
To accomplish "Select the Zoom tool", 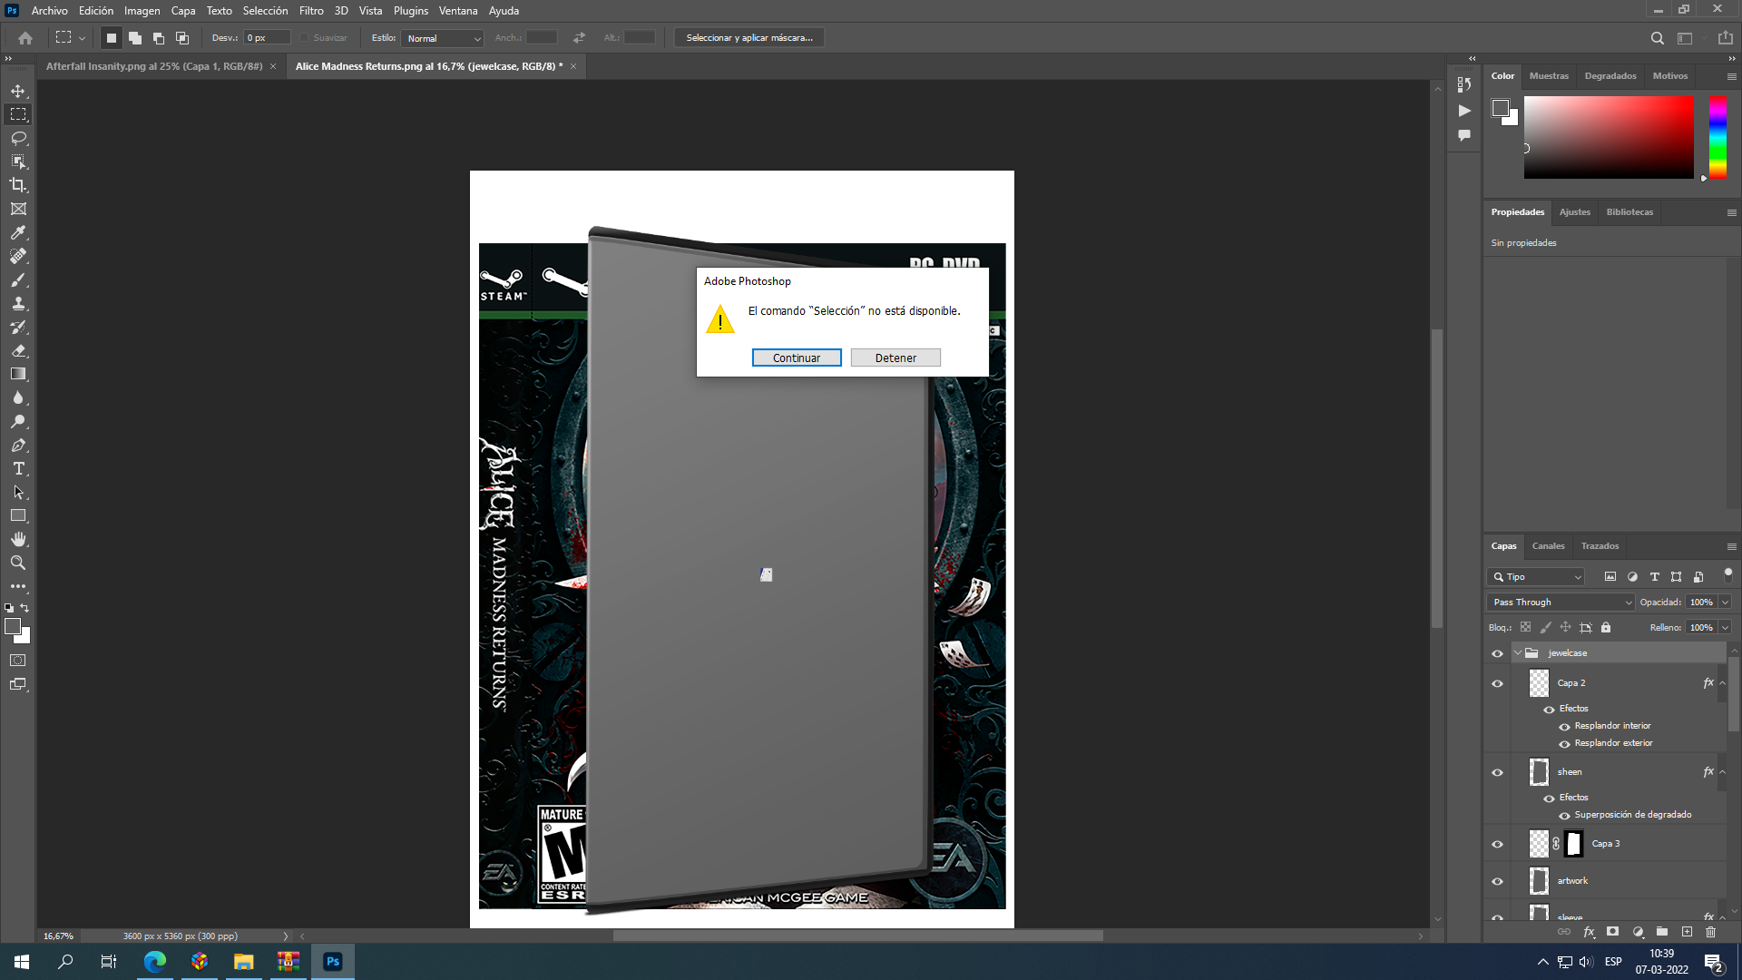I will point(18,563).
